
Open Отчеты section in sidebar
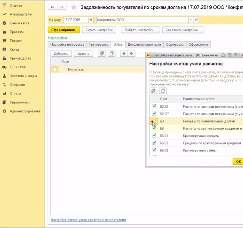[x=15, y=93]
